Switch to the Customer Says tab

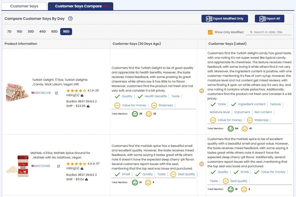pos(24,6)
